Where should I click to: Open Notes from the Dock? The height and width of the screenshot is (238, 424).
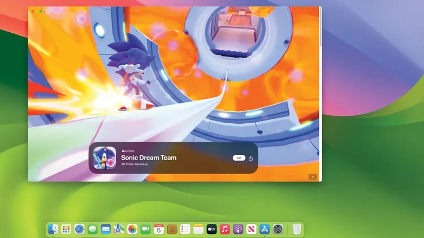point(198,230)
